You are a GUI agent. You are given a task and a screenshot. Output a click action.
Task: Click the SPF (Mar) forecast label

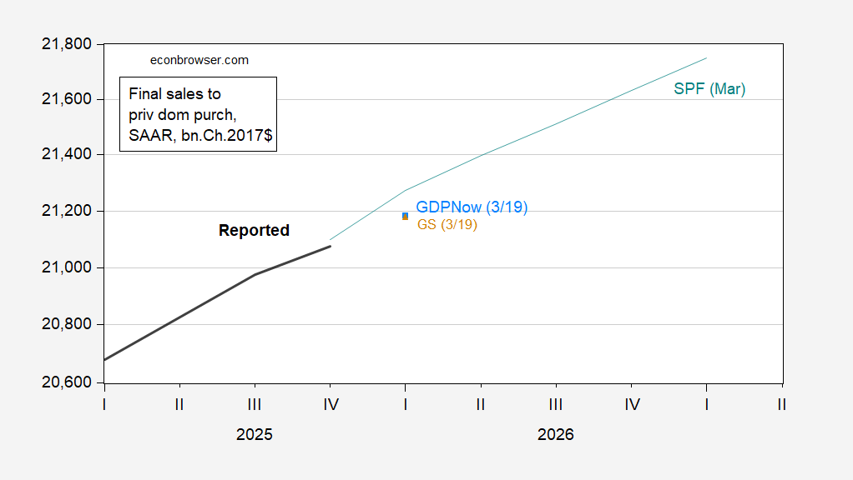[709, 89]
